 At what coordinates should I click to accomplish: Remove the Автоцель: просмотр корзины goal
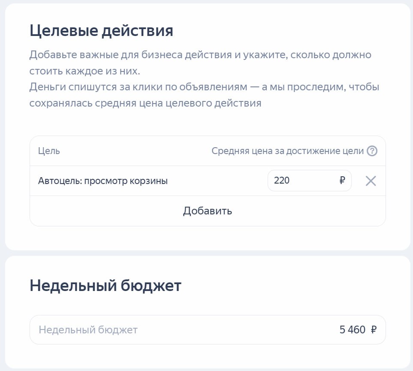371,181
